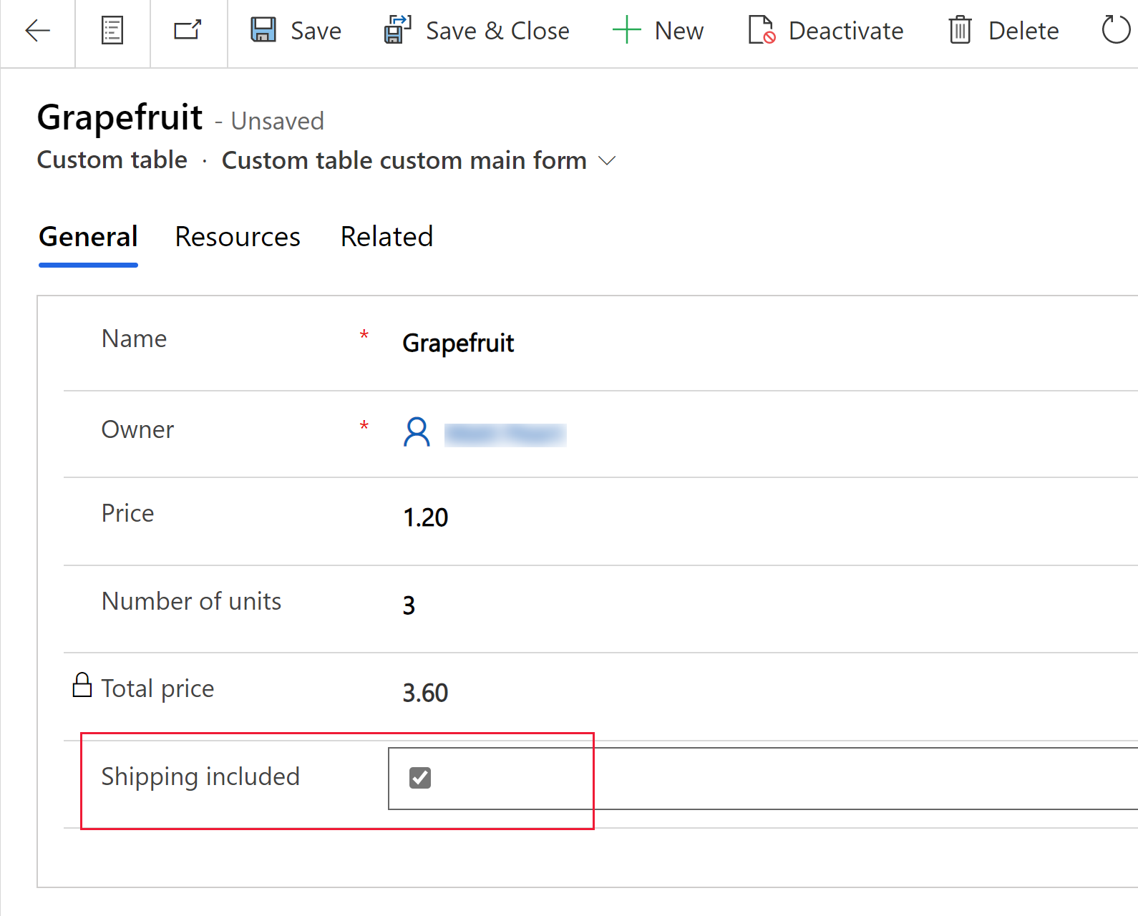This screenshot has width=1138, height=916.
Task: Click the Delete command label
Action: click(x=1023, y=31)
